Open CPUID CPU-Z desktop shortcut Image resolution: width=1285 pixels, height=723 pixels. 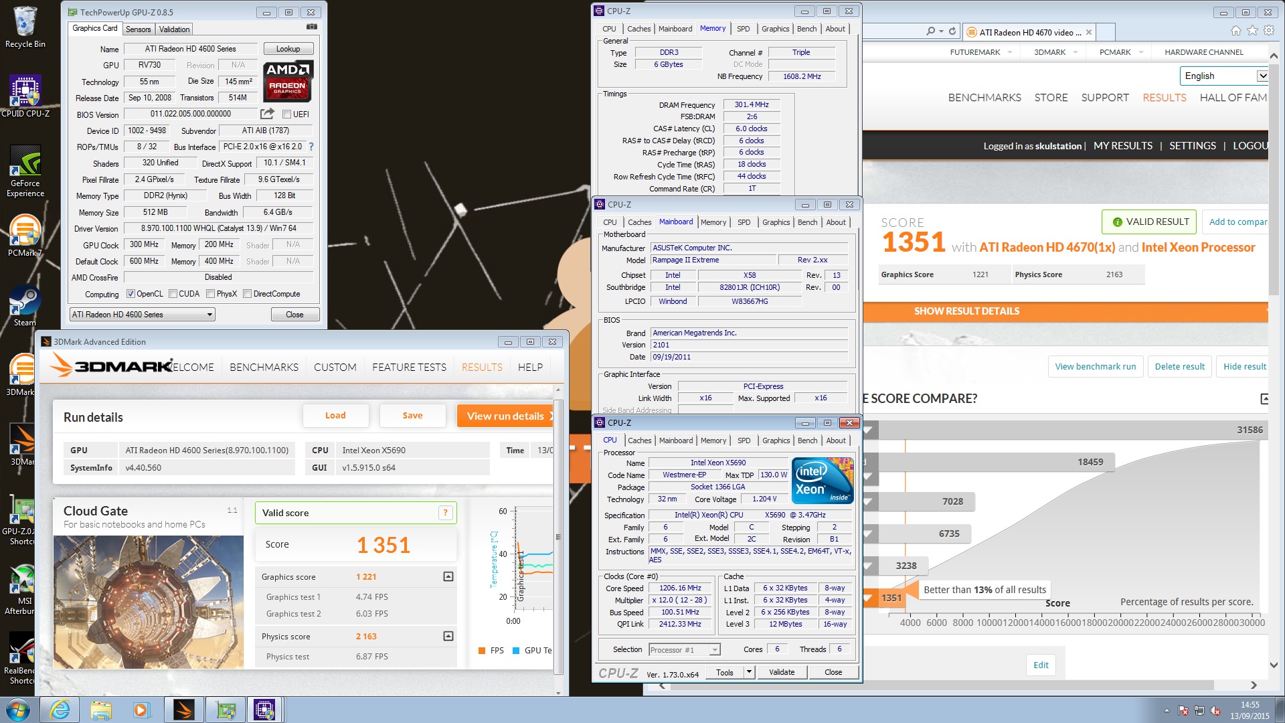pyautogui.click(x=25, y=95)
